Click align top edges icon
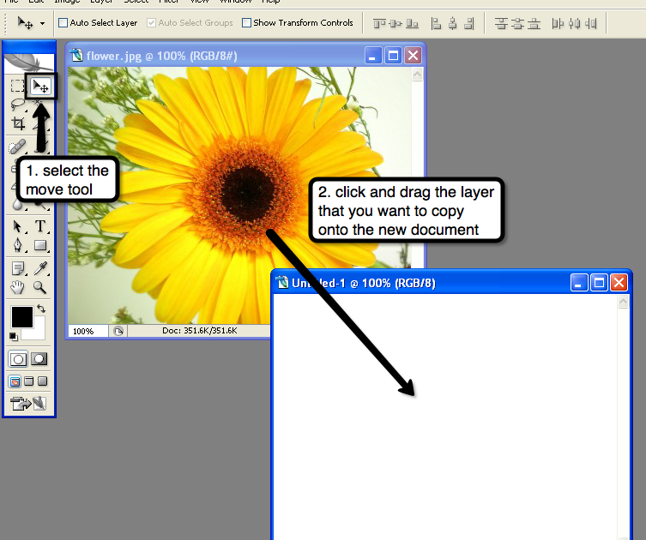 379,23
